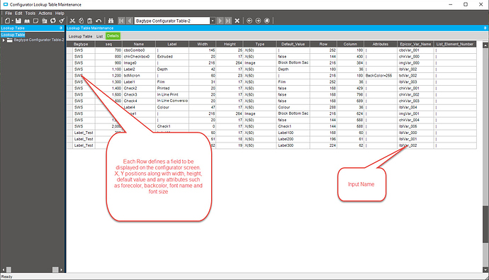Sort by the Bagtype column header
The image size is (489, 280).
pyautogui.click(x=81, y=44)
